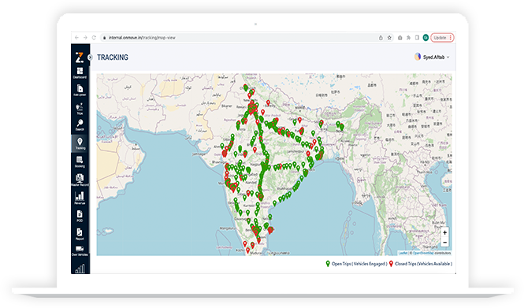Open the Bulk Upload sidebar item

tap(80, 91)
